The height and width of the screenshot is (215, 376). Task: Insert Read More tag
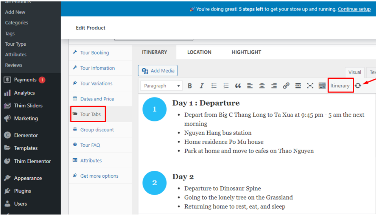298,86
